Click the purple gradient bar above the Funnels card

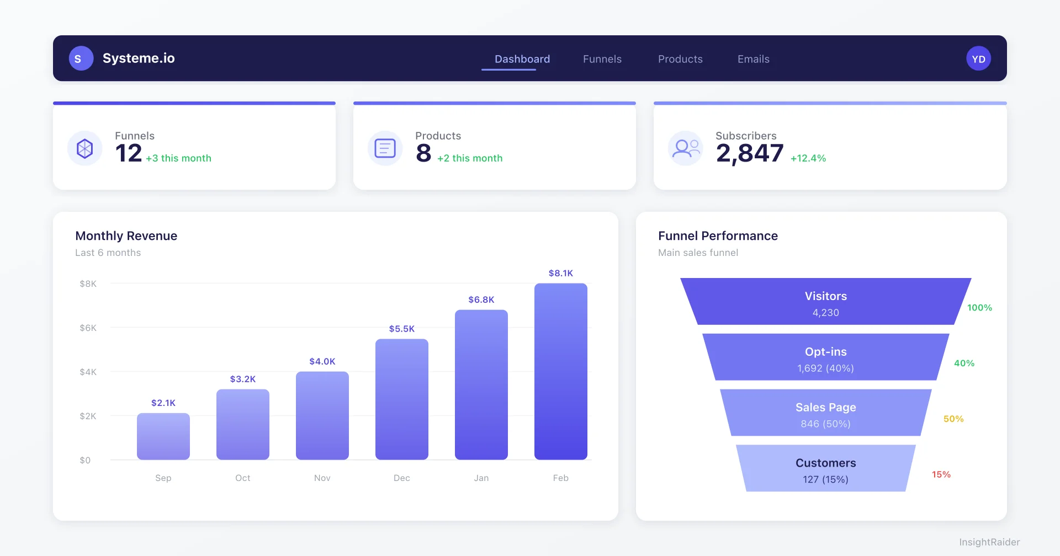click(x=194, y=103)
